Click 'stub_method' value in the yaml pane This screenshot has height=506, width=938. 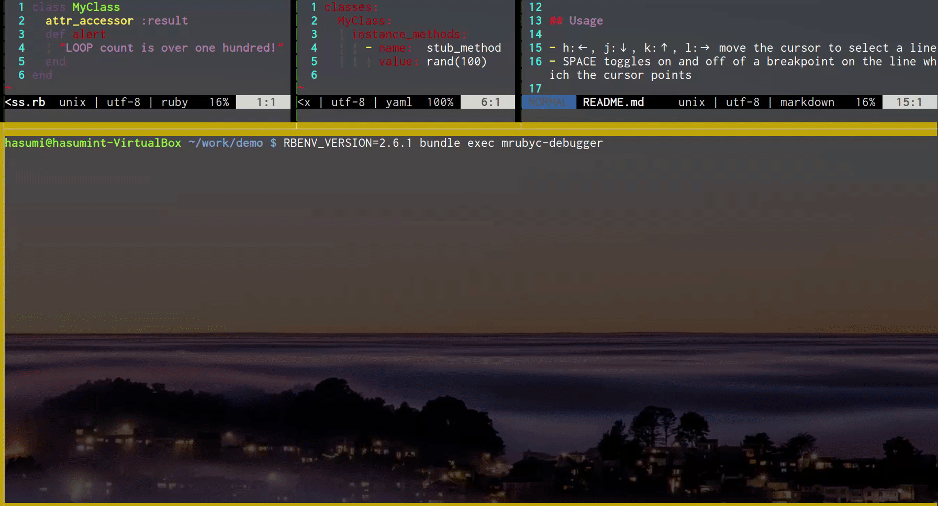click(x=464, y=48)
